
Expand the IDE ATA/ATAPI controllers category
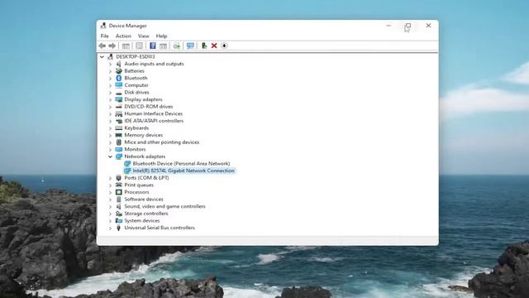(x=110, y=121)
